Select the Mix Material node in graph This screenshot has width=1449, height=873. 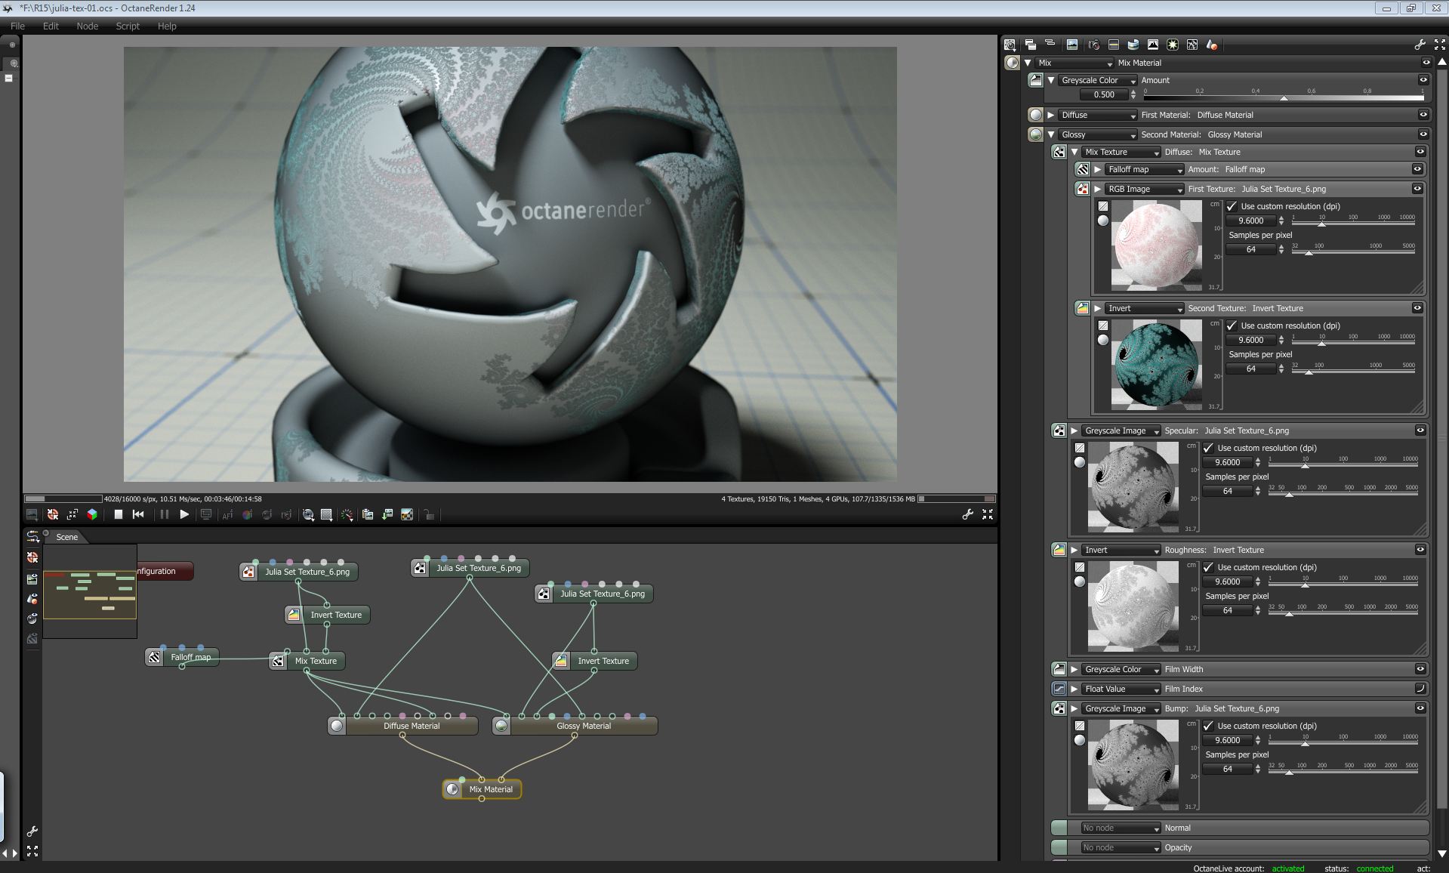coord(482,789)
